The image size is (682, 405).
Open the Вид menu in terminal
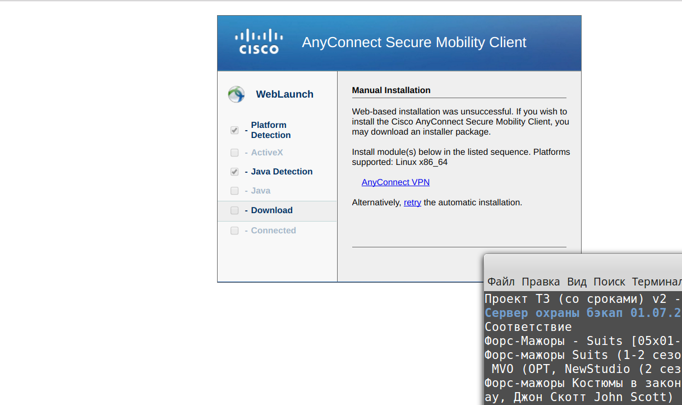click(577, 282)
